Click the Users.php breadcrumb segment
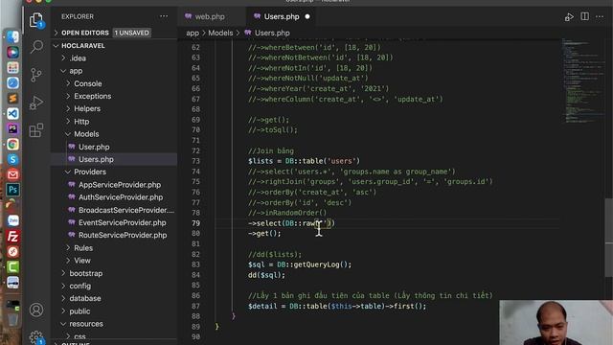613x345 pixels. coord(272,34)
